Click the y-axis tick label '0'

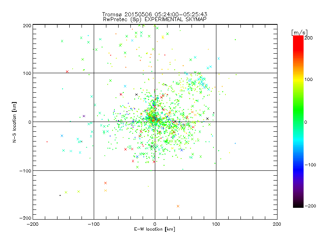30,122
